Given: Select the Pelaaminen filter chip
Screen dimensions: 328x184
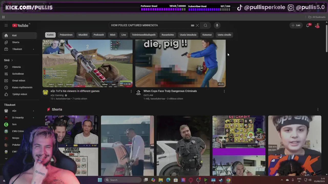Looking at the screenshot, I should click(66, 35).
